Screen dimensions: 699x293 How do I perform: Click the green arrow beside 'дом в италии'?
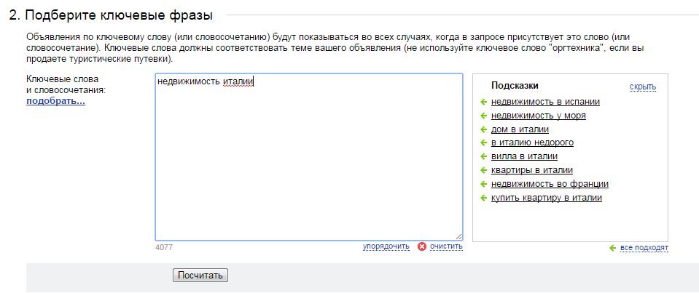point(483,129)
